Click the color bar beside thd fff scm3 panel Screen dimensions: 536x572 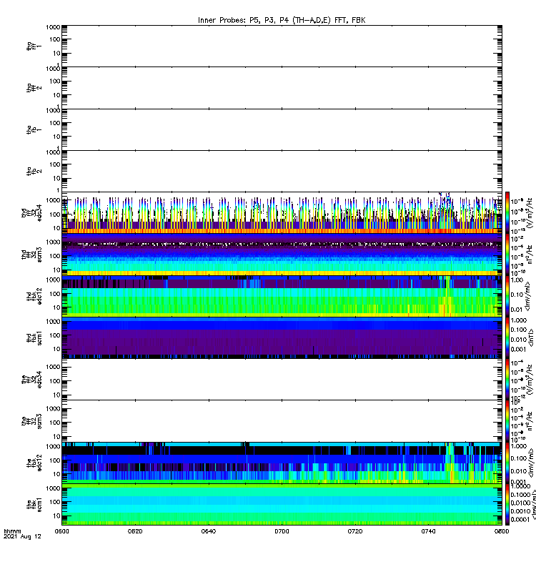507,255
